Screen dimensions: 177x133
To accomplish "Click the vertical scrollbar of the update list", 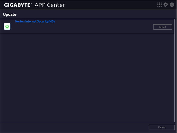I will coord(174,71).
